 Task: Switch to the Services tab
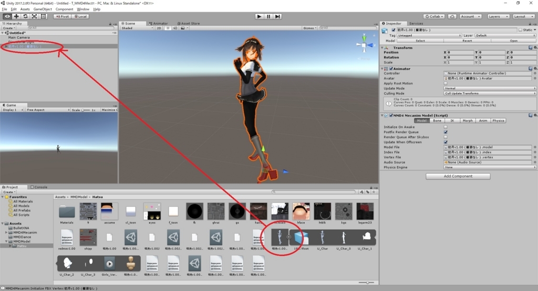point(416,24)
